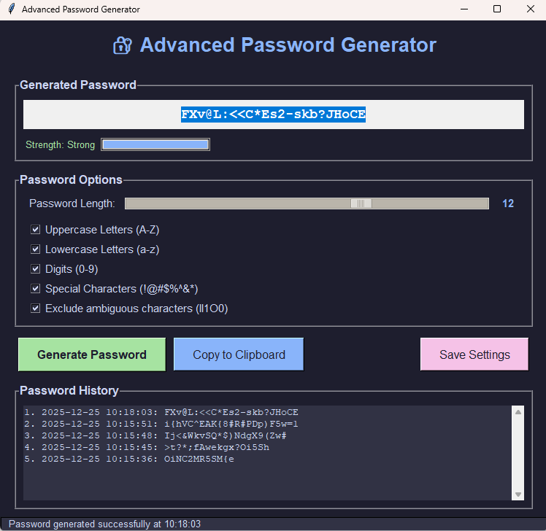Click the Save Settings button
Image resolution: width=546 pixels, height=531 pixels.
point(474,354)
